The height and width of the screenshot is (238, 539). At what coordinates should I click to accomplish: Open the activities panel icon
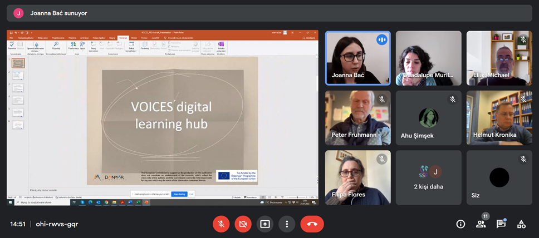pos(521,224)
